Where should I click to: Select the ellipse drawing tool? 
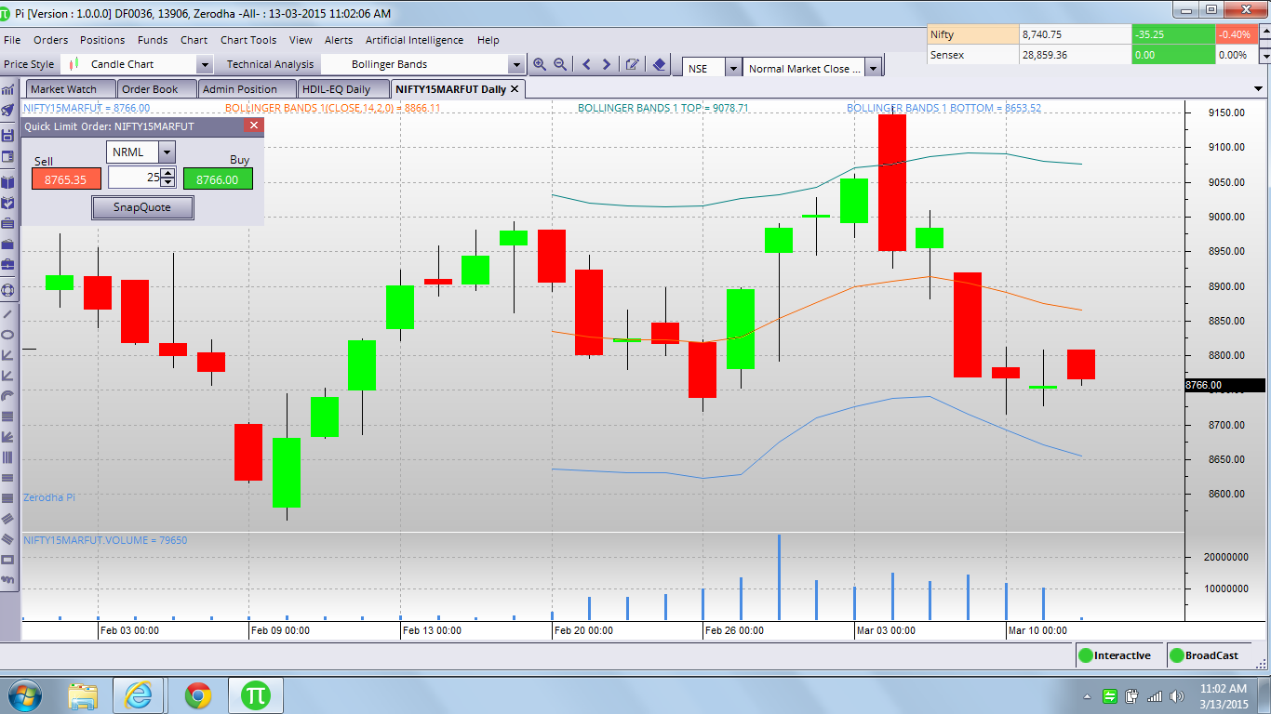(x=8, y=334)
